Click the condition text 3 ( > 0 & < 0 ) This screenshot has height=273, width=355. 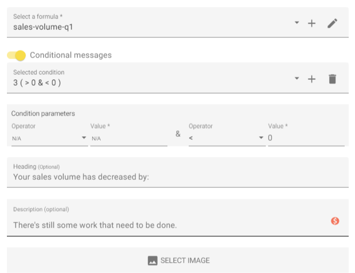(37, 83)
